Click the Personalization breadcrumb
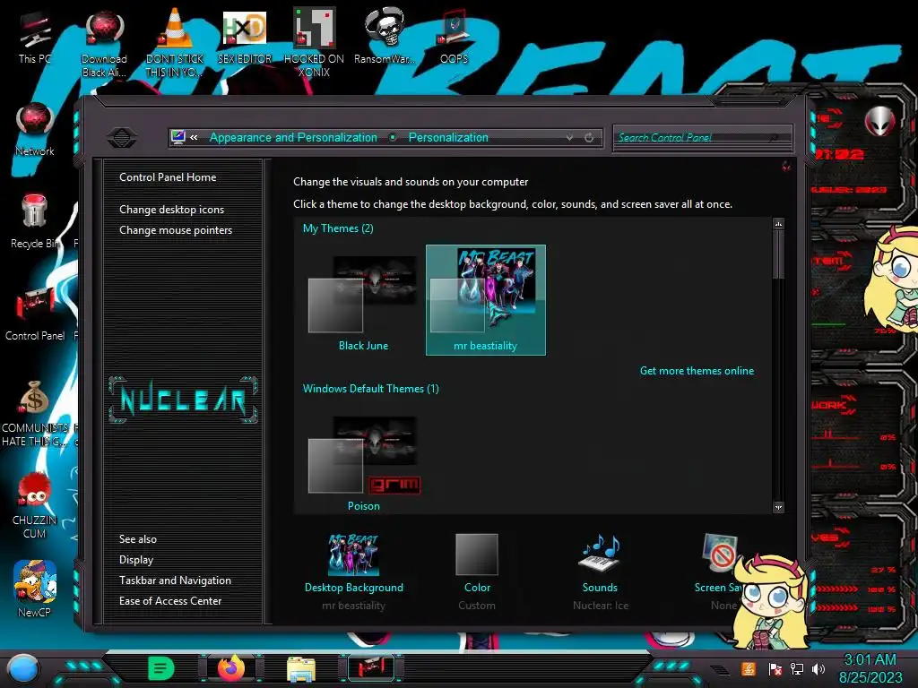 click(x=448, y=137)
